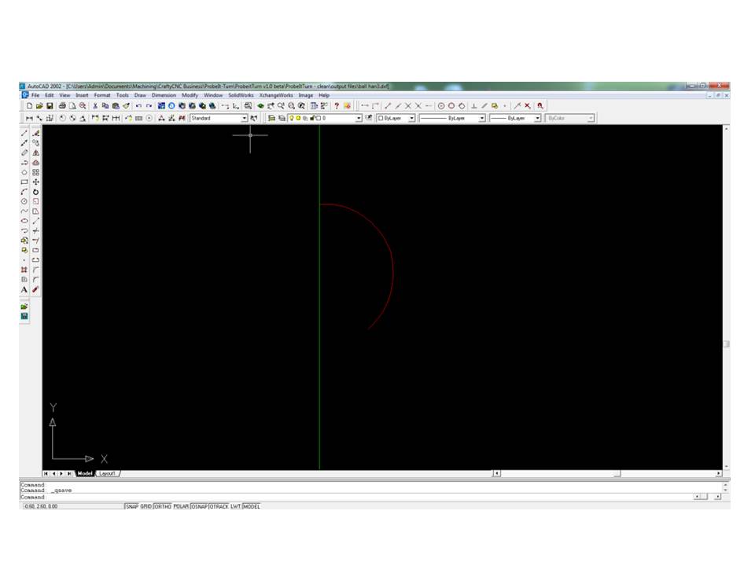This screenshot has width=755, height=566.
Task: Print the drawing with Plot icon
Action: [x=62, y=106]
